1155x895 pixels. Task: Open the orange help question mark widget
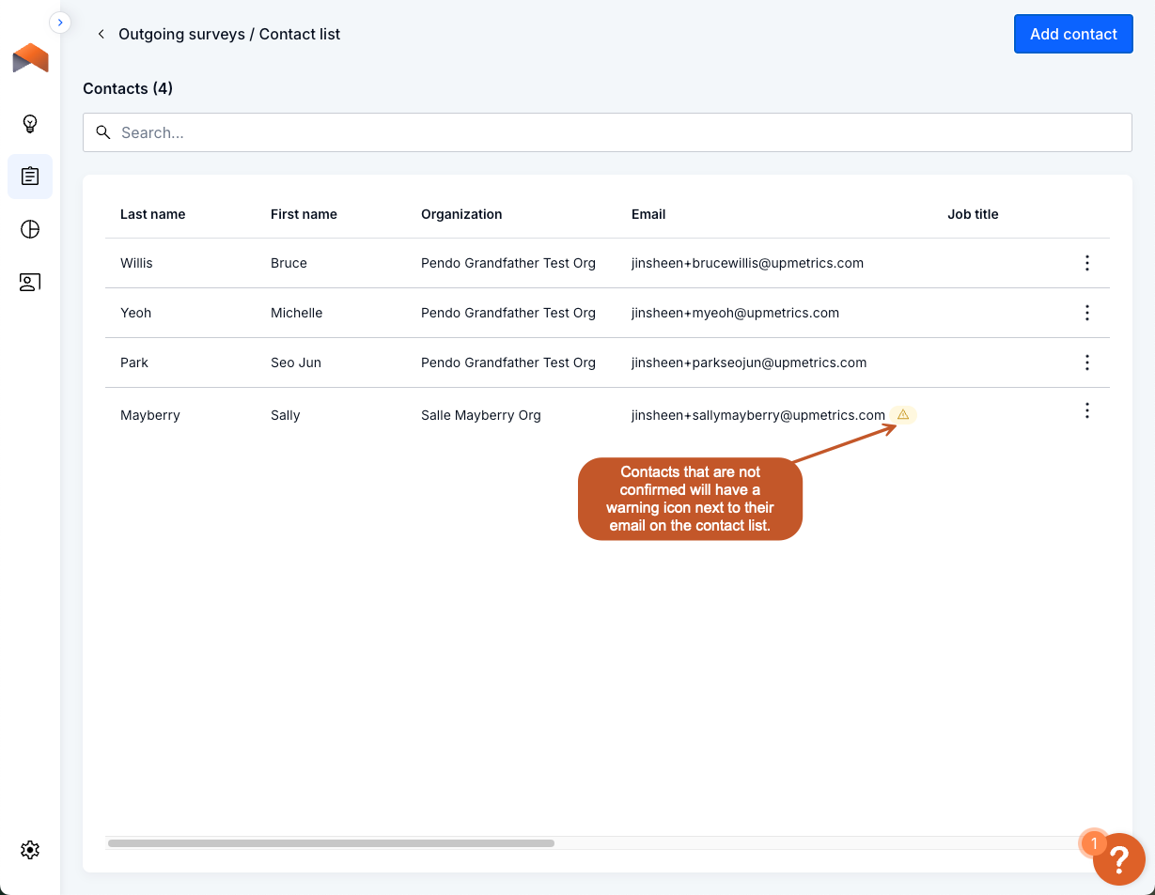1118,858
